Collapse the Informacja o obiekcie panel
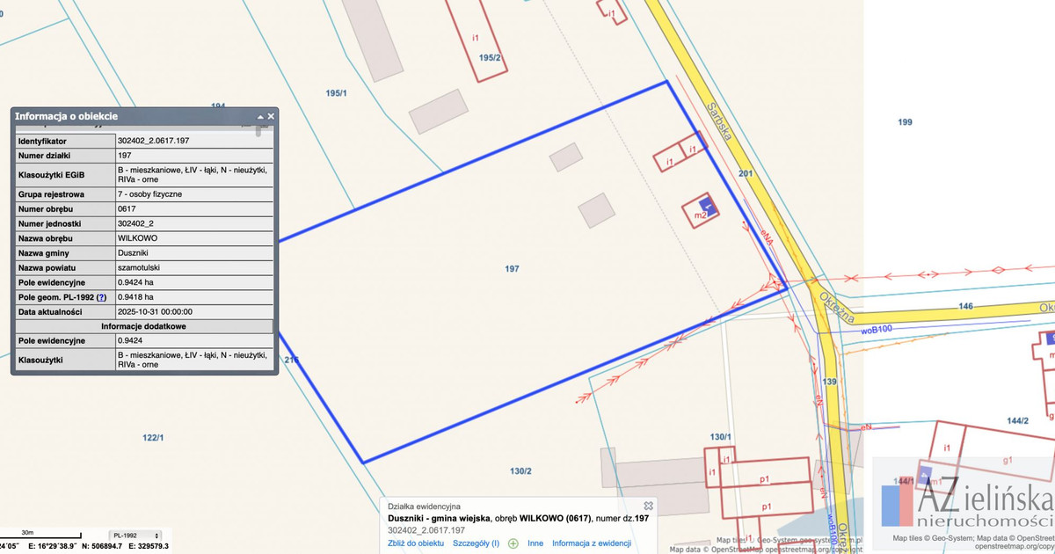1055x554 pixels. [x=260, y=116]
